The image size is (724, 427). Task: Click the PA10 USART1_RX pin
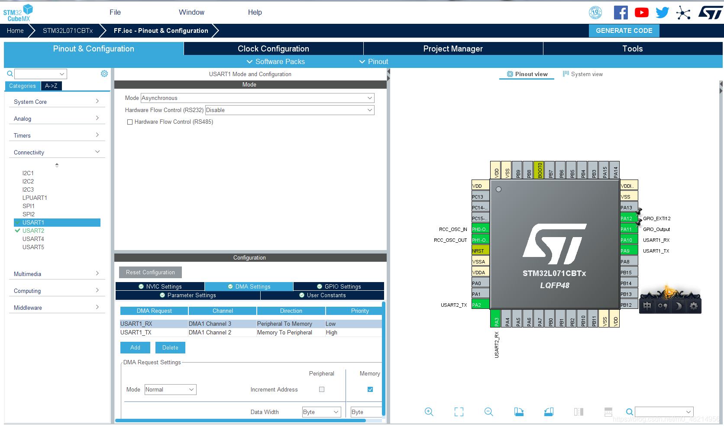coord(629,240)
